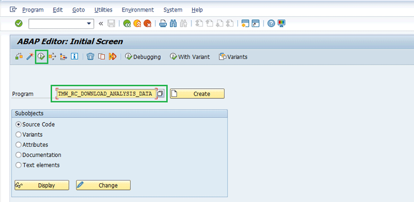Image resolution: width=414 pixels, height=202 pixels.
Task: Click the blue Information icon in application toolbar
Action: pos(74,56)
